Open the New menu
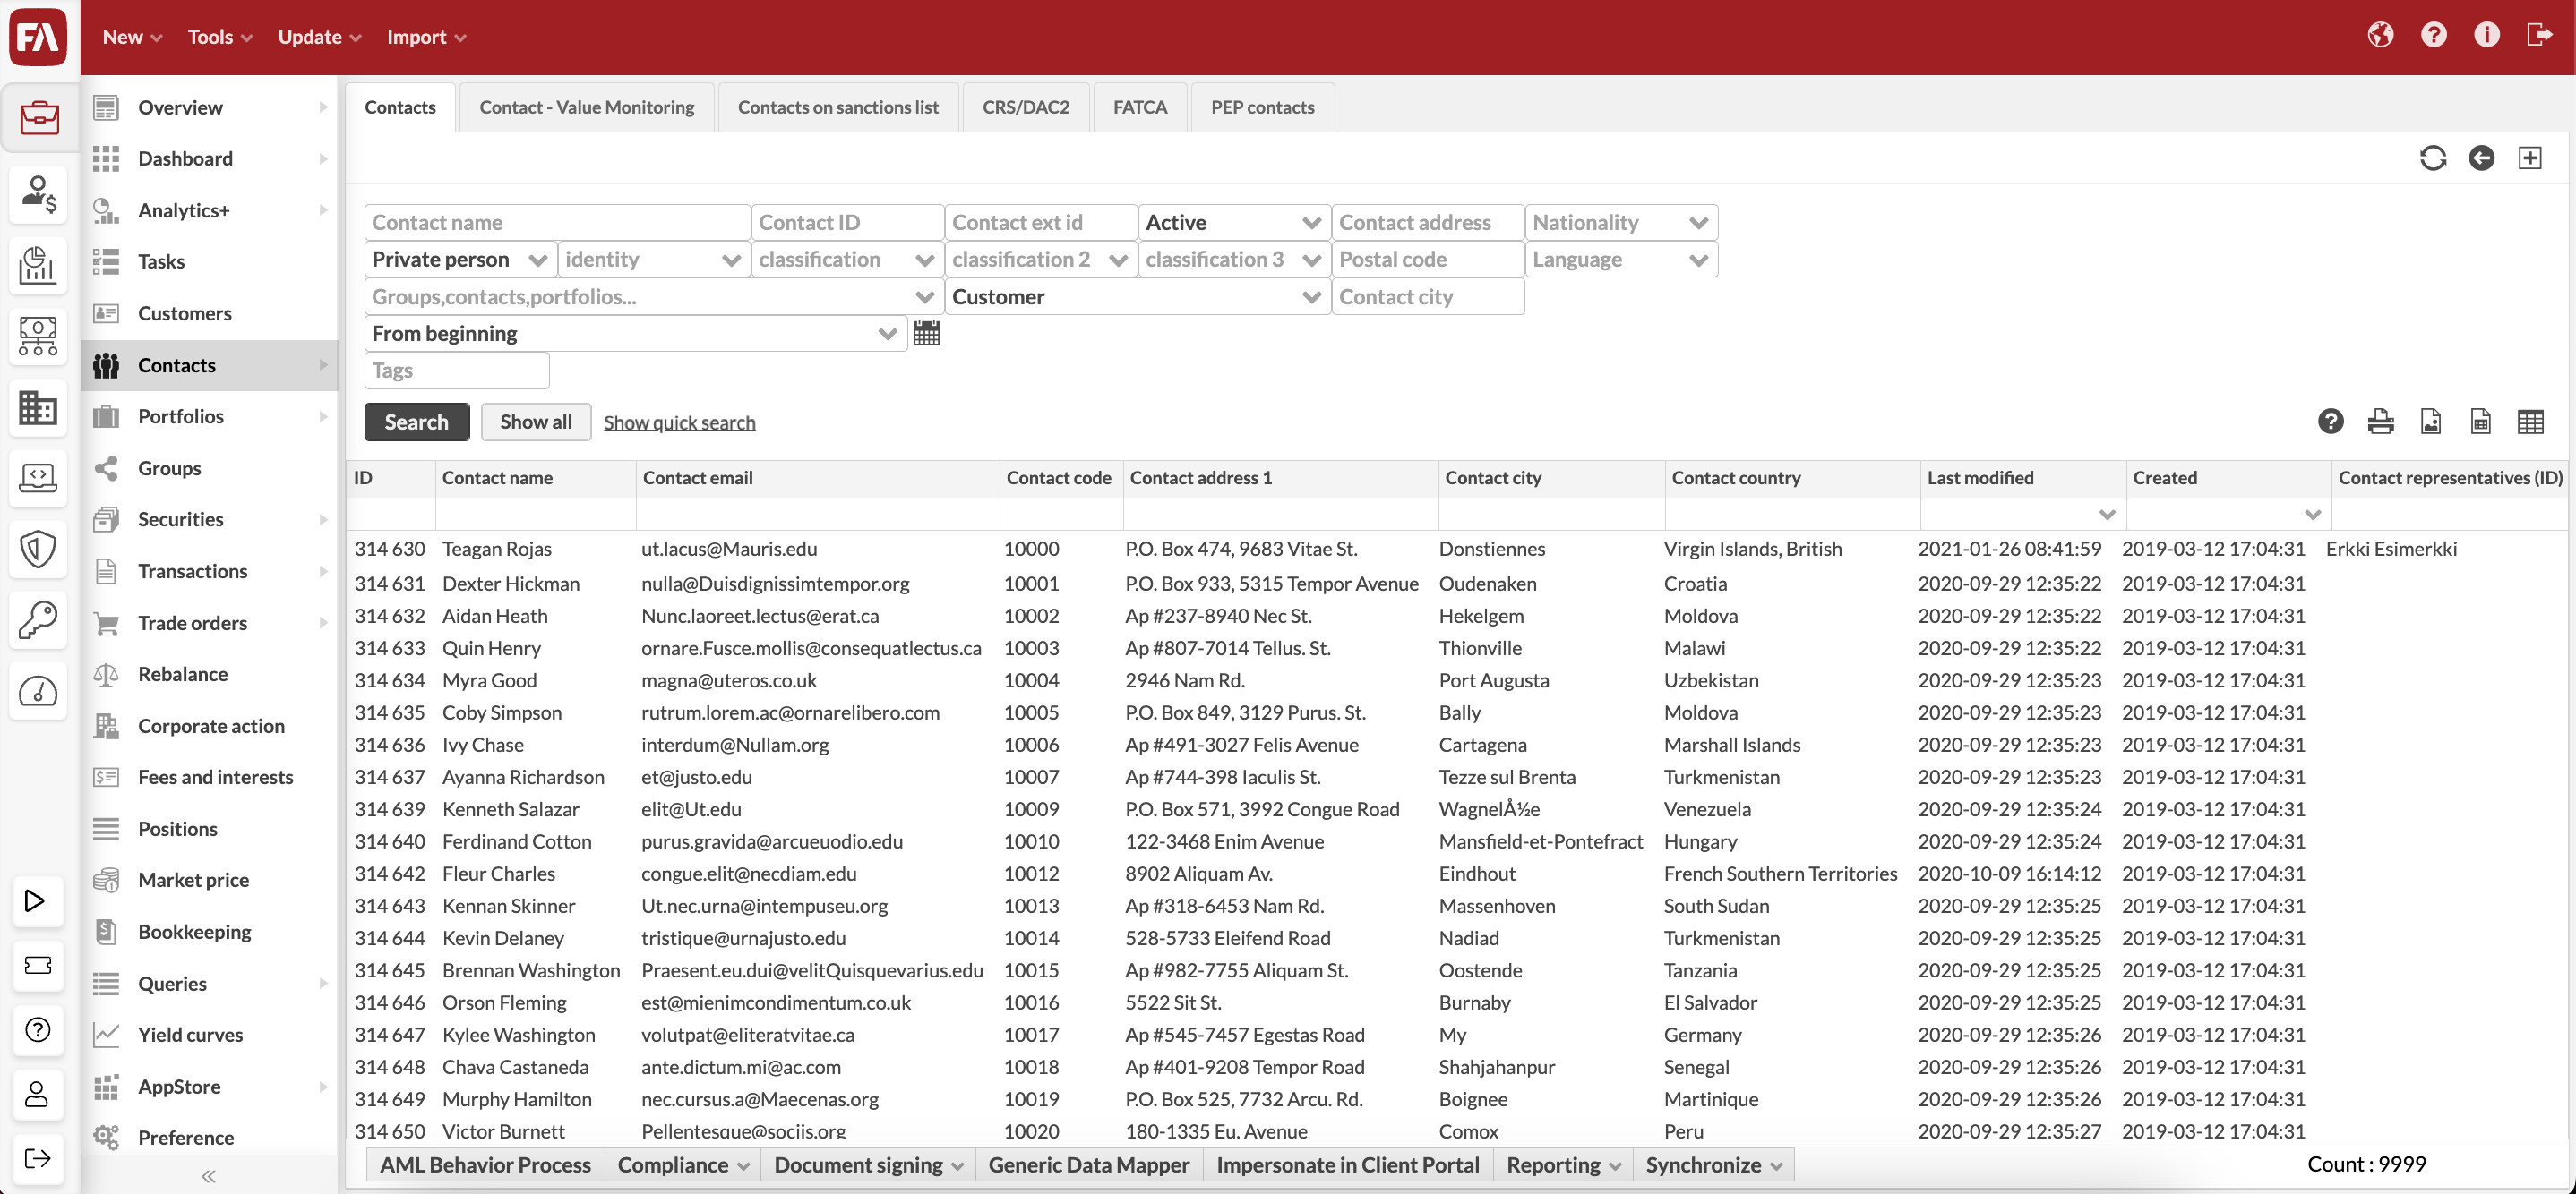The width and height of the screenshot is (2576, 1194). click(x=132, y=37)
